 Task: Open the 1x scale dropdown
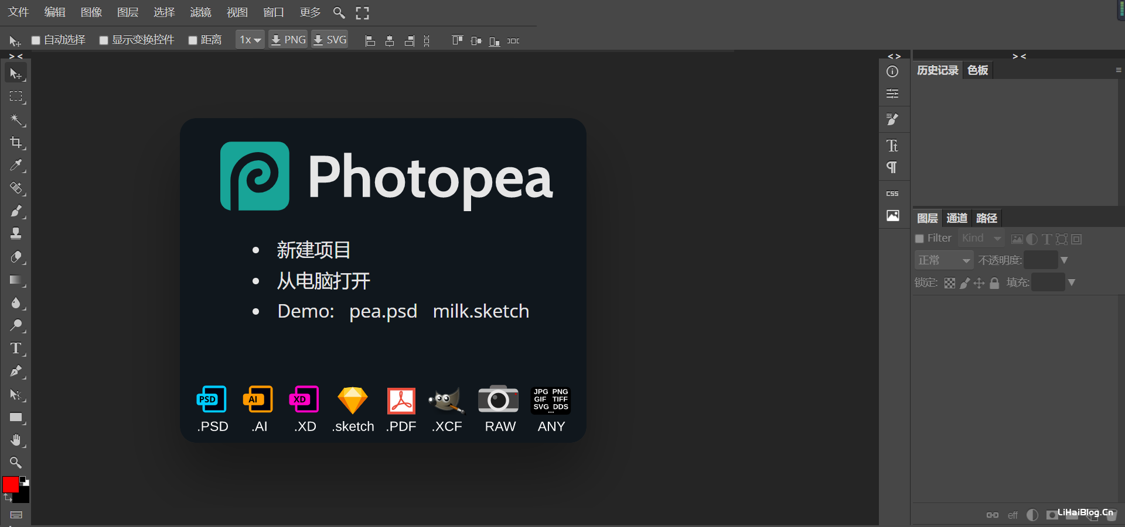click(x=250, y=40)
